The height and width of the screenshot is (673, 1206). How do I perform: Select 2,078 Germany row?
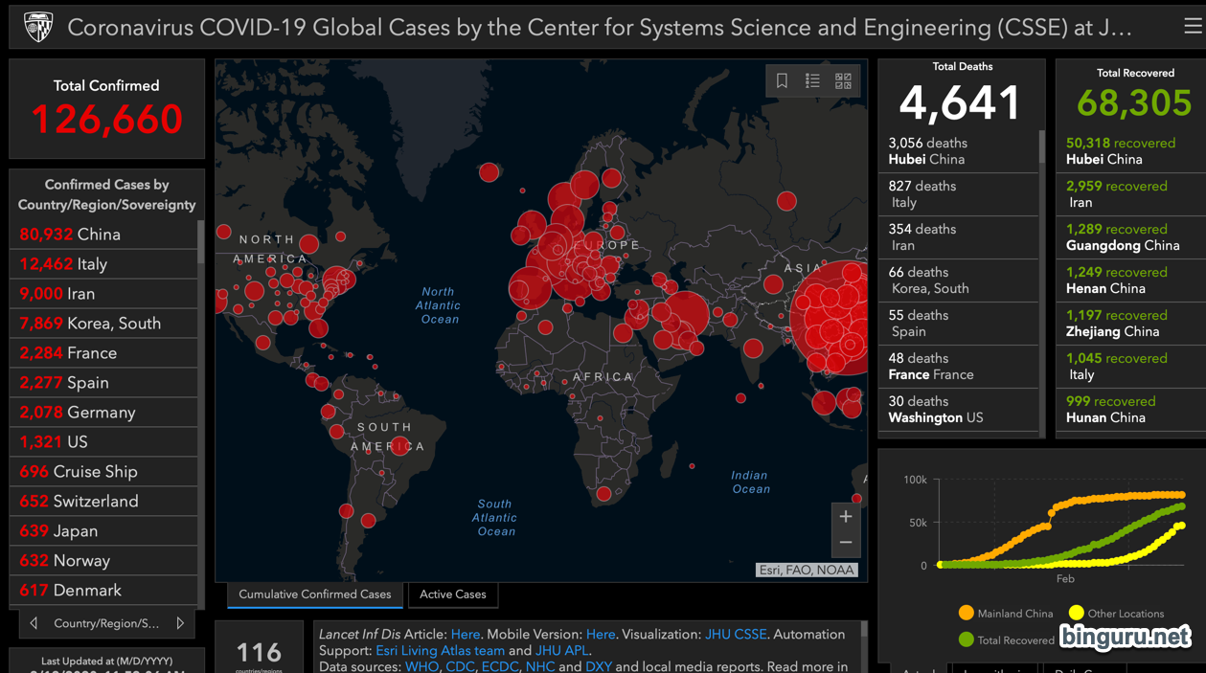click(x=103, y=413)
